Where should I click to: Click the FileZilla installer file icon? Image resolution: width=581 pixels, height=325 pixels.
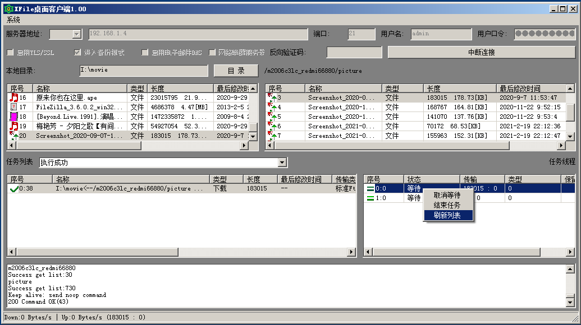[14, 107]
